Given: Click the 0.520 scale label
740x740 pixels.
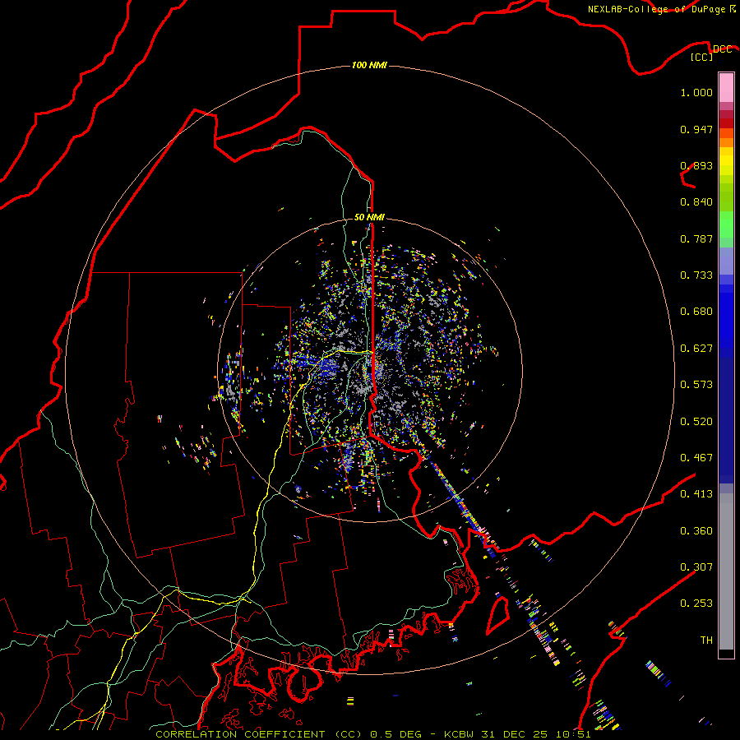Looking at the screenshot, I should [x=696, y=422].
